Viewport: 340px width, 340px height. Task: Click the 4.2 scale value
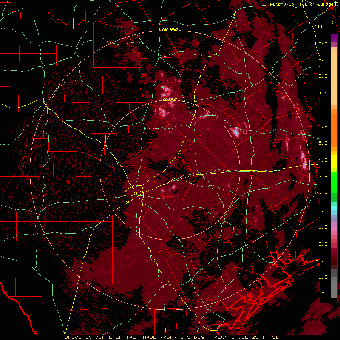[323, 160]
